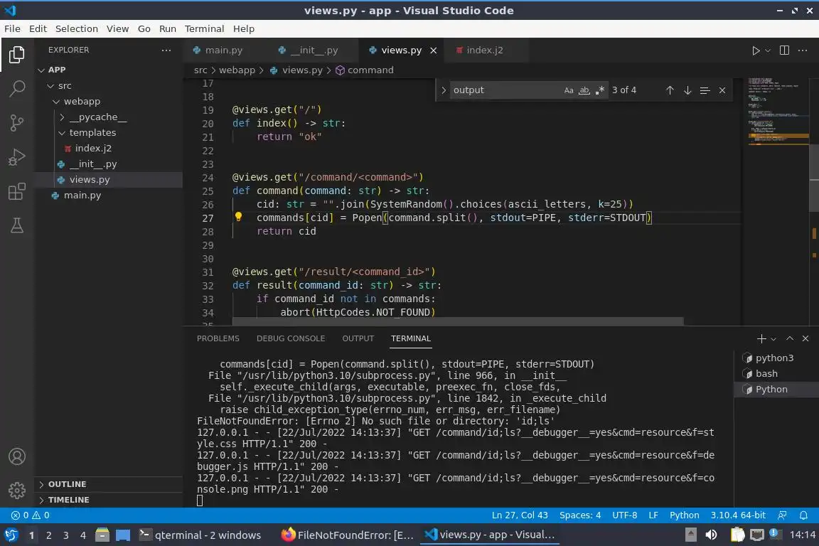This screenshot has width=819, height=546.
Task: Change encoding via UTF-8 status item
Action: (625, 515)
